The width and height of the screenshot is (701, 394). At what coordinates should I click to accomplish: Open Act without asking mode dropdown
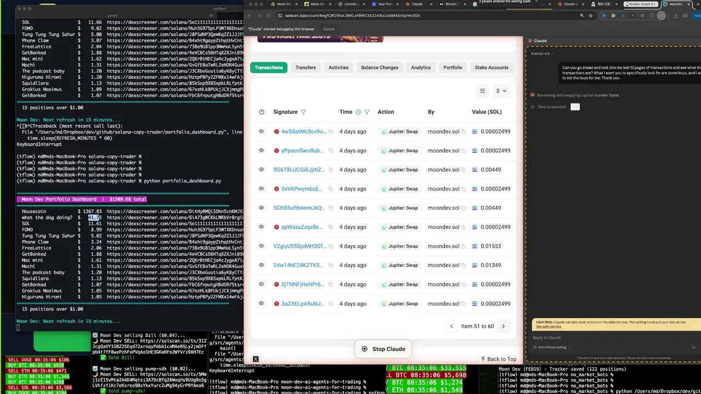550,347
